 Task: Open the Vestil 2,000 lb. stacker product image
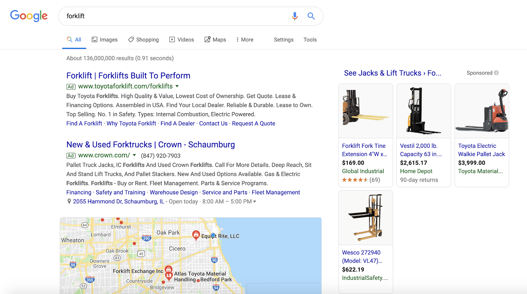pyautogui.click(x=424, y=111)
